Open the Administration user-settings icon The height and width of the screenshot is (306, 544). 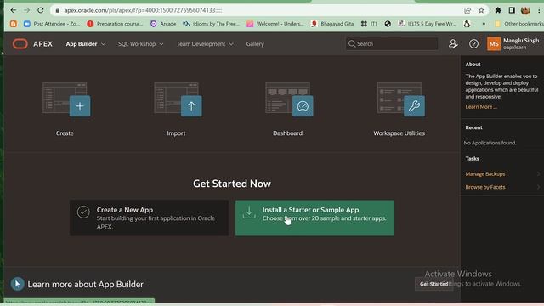coord(453,43)
